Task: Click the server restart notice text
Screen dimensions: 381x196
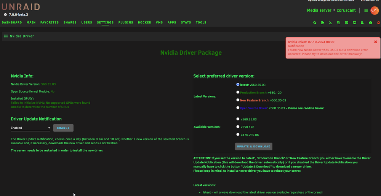Action: coord(57,150)
